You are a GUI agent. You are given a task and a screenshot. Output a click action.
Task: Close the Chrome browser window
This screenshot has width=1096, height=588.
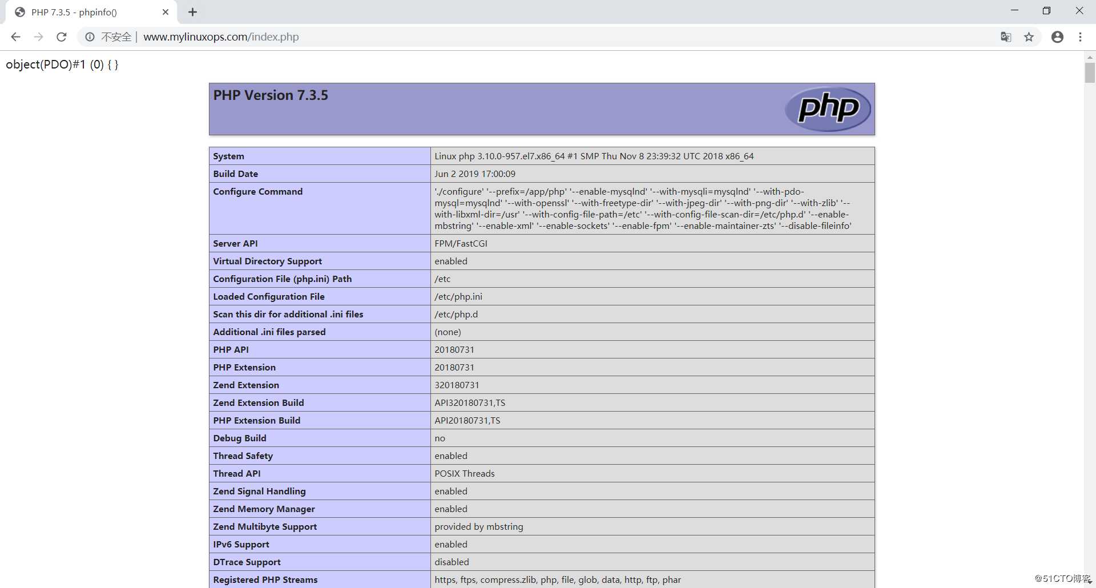point(1079,10)
